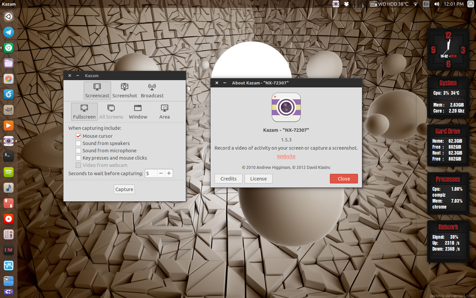Enable Sound from microphone
The image size is (476, 298).
(78, 151)
